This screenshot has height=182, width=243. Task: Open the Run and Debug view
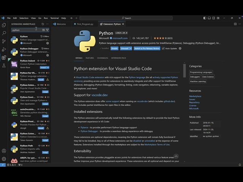(x=4, y=49)
